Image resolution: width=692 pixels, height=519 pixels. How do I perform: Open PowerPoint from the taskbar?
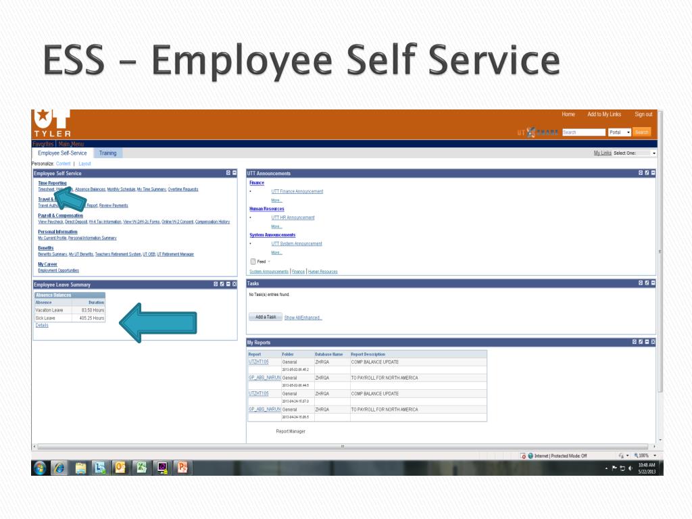point(182,468)
